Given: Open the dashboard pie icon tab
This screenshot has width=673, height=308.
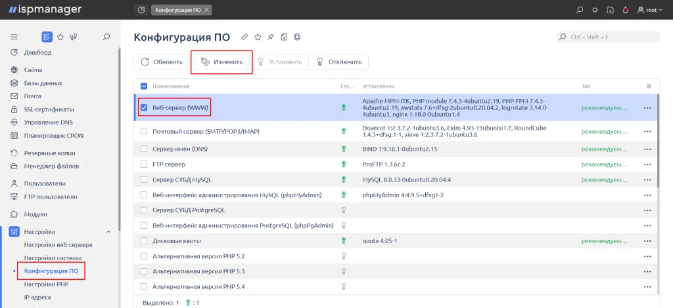Looking at the screenshot, I should click(141, 10).
